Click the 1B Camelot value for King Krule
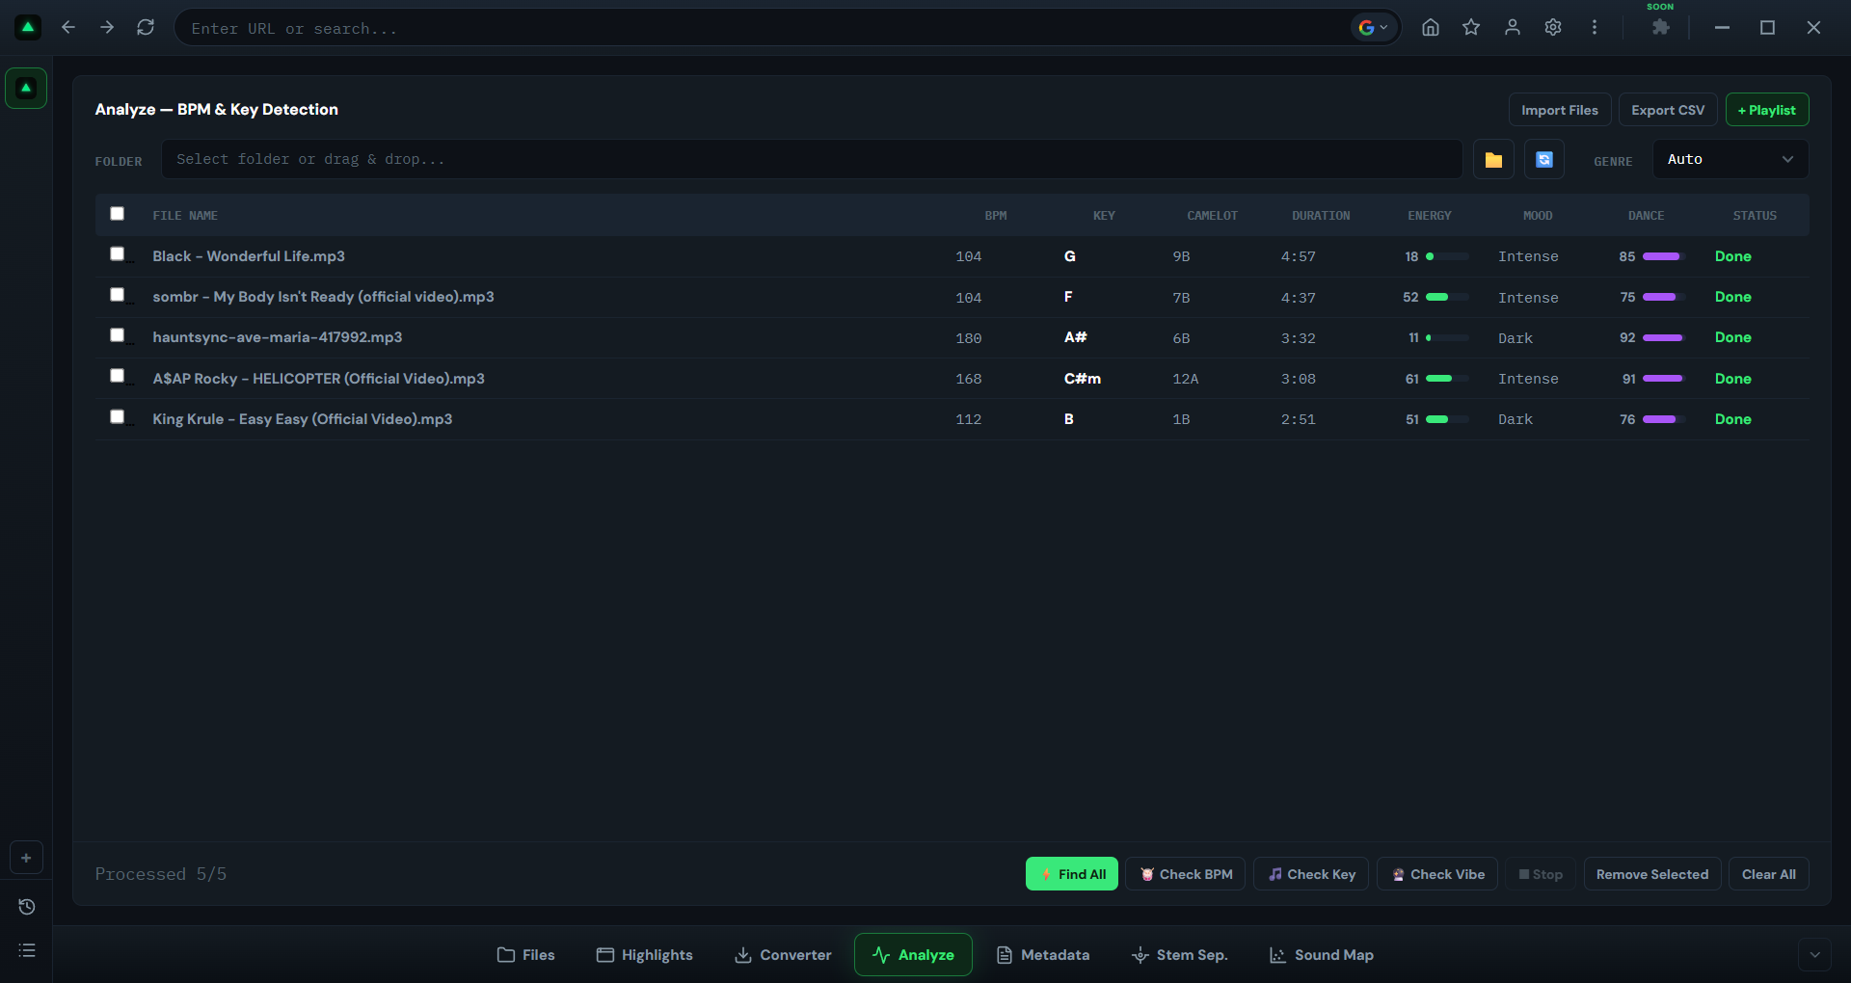Viewport: 1851px width, 983px height. [1181, 419]
